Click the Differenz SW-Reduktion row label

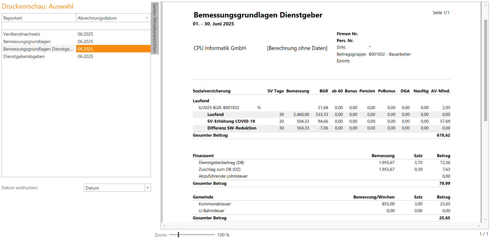[232, 128]
